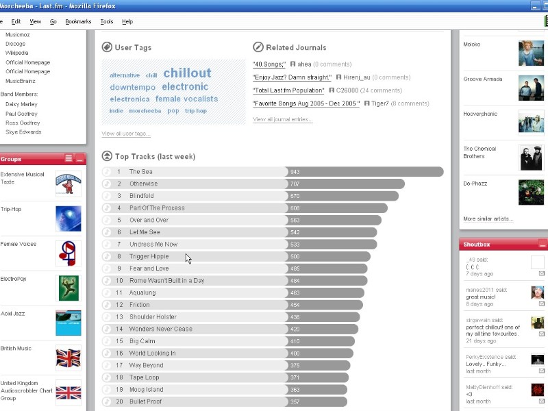Click envelope icon on MattyDienhoff shout
Viewport: 548px width, 411px height.
pos(541,401)
